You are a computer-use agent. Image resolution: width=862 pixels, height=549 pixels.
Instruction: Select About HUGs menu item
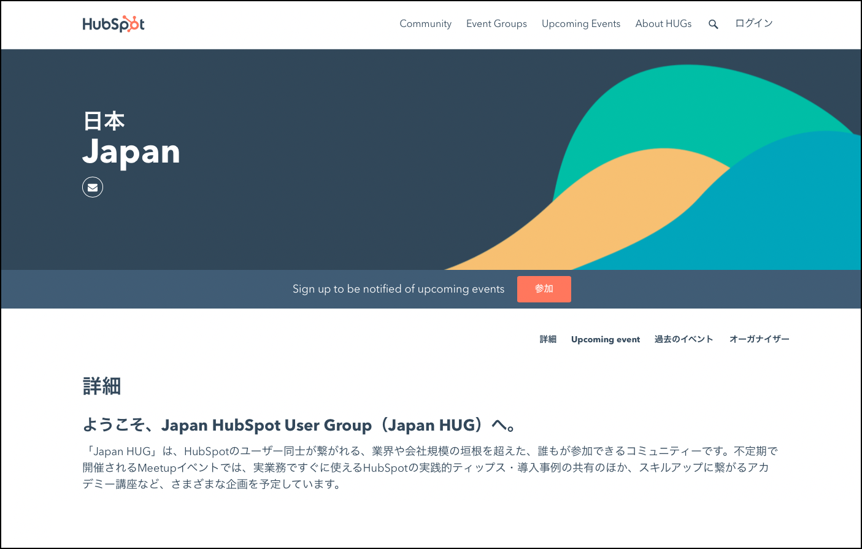point(663,24)
